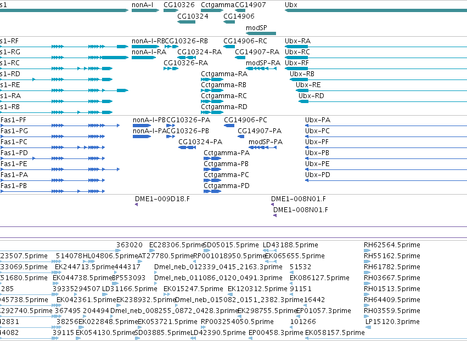This screenshot has height=341, width=467.
Task: Click the CG10326 gene label in the gene track
Action: tap(179, 5)
